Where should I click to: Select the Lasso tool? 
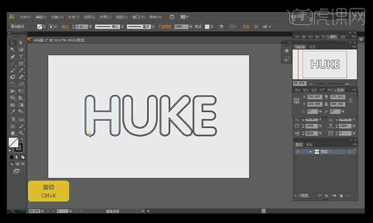coord(21,50)
